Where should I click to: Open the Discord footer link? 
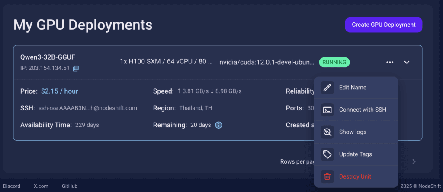[x=12, y=186]
